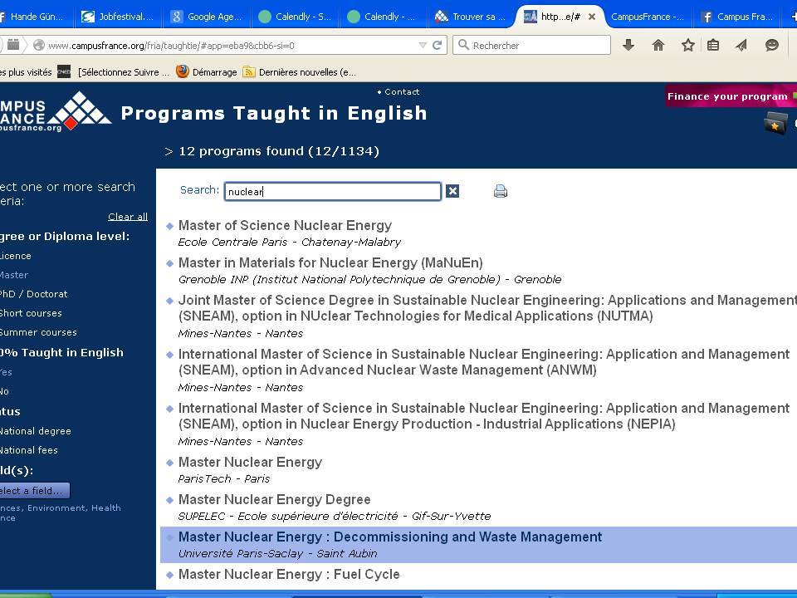
Task: Filter by National degree status
Action: point(35,431)
